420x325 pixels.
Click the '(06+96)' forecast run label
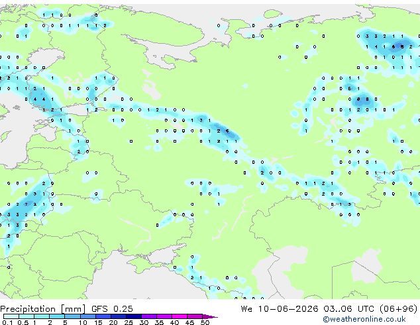(x=398, y=308)
